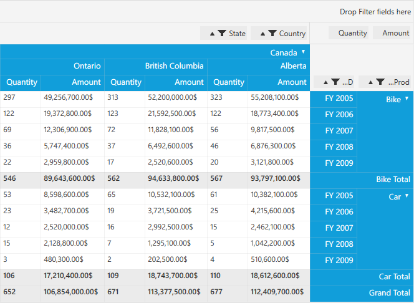The height and width of the screenshot is (303, 414).
Task: Click the Canada header label
Action: (x=284, y=52)
